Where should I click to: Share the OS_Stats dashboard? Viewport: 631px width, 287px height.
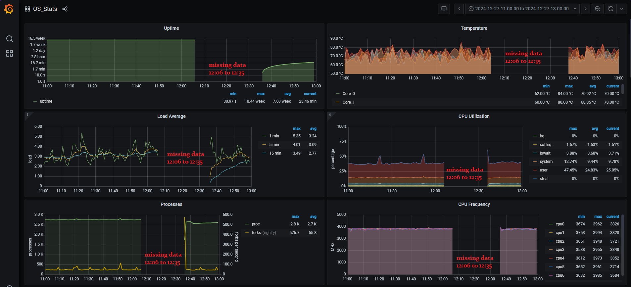pyautogui.click(x=65, y=9)
